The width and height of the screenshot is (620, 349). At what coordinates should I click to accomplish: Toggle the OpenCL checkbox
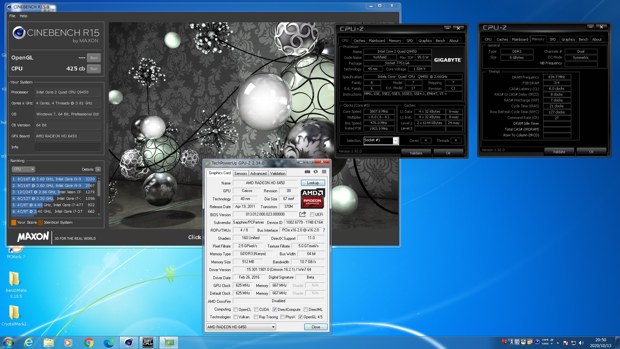point(235,309)
